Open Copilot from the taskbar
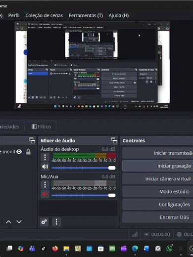The image size is (193, 257). (x=21, y=249)
